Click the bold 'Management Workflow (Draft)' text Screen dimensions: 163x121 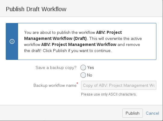click(x=55, y=38)
